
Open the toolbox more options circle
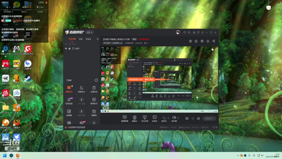(x=96, y=80)
